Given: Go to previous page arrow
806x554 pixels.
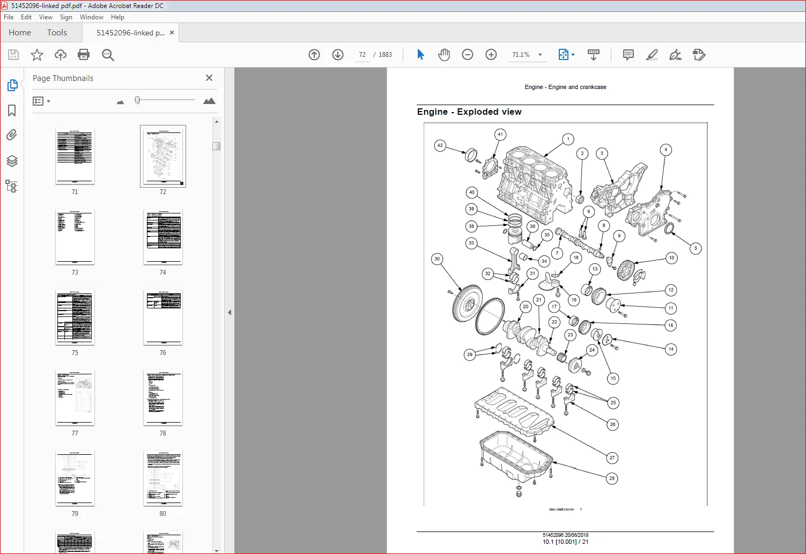Looking at the screenshot, I should click(x=314, y=55).
